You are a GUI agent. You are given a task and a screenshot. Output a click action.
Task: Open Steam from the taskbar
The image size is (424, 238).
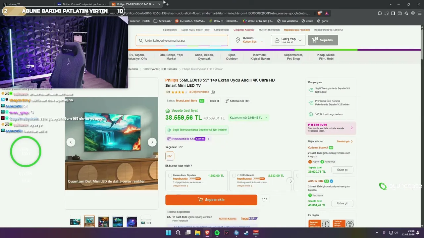tap(246, 233)
